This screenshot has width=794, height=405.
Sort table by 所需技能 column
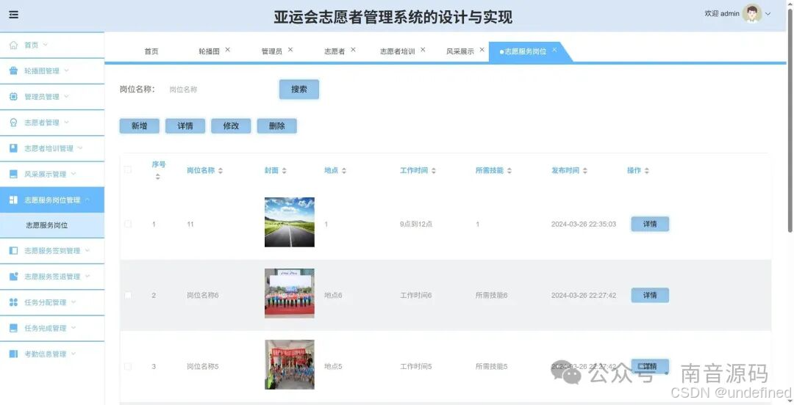coord(509,171)
